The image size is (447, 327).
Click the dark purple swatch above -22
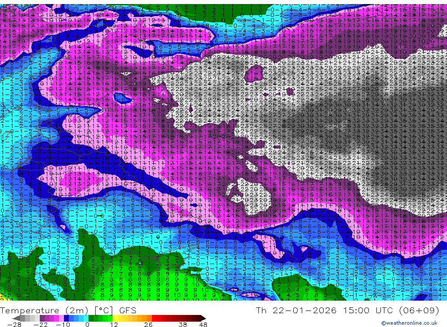pos(42,318)
